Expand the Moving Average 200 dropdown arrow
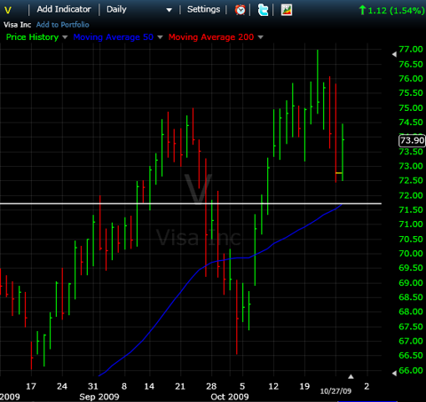426x402 pixels. point(260,37)
